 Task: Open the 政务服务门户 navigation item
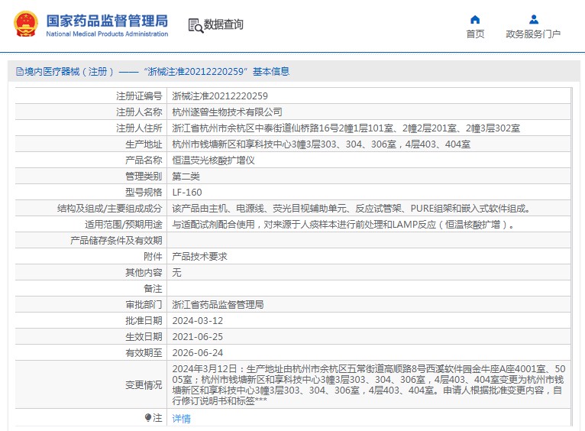[x=533, y=34]
